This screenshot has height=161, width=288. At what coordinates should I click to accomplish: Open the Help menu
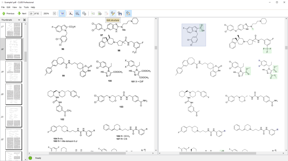(x=33, y=7)
